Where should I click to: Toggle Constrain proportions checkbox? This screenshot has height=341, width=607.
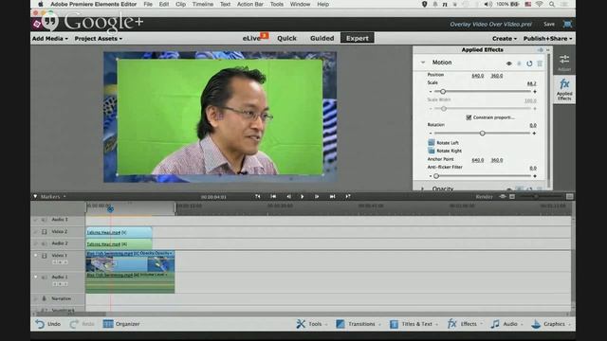(469, 117)
